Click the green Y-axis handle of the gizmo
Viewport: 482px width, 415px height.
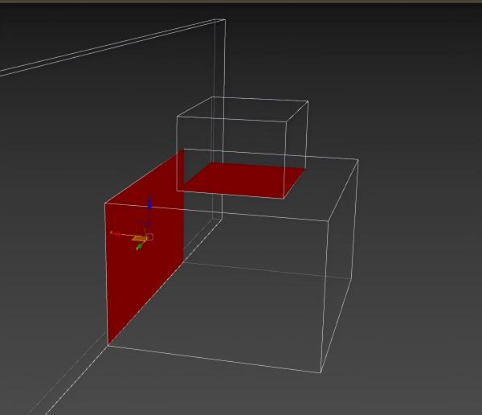[x=139, y=246]
